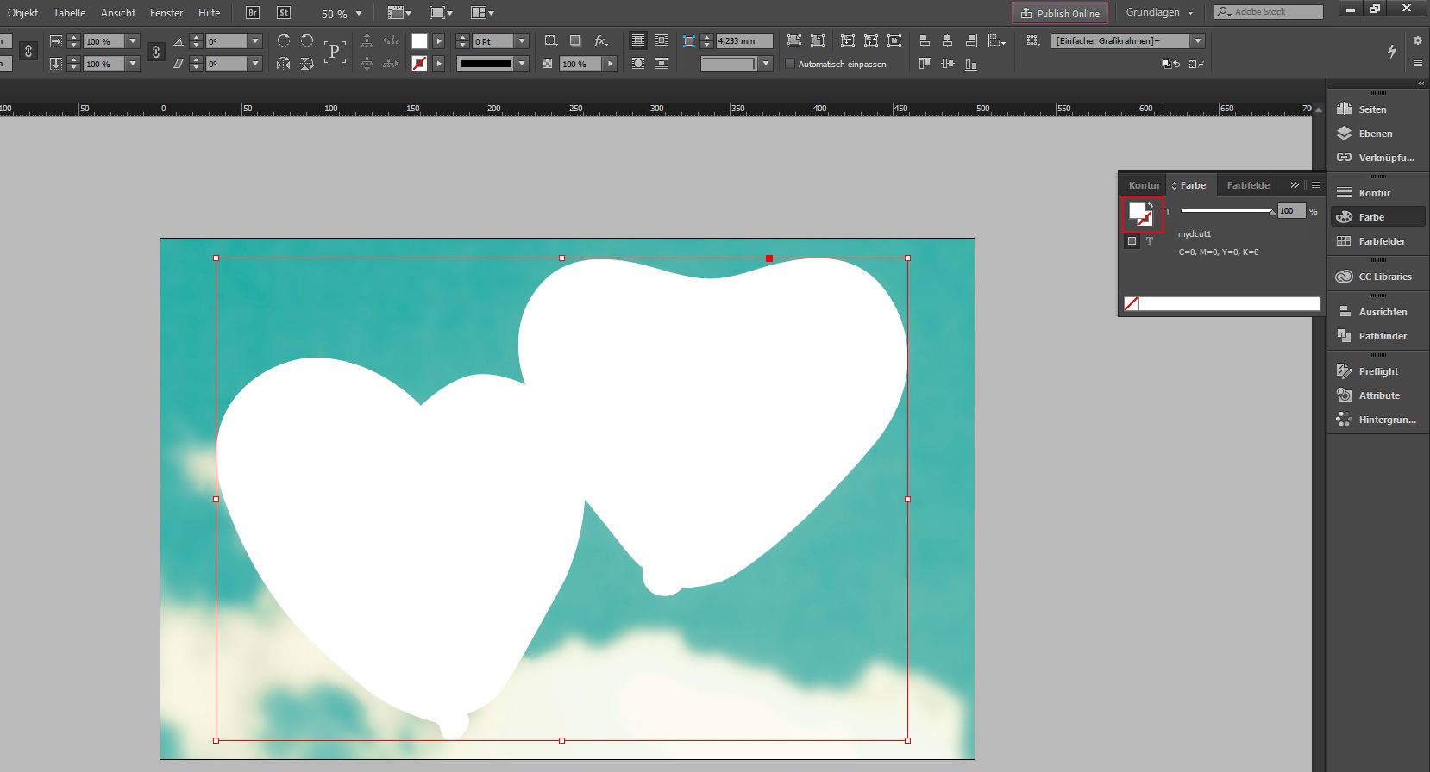Viewport: 1430px width, 772px height.
Task: Enable Automatisch einpassen checkbox
Action: (x=790, y=64)
